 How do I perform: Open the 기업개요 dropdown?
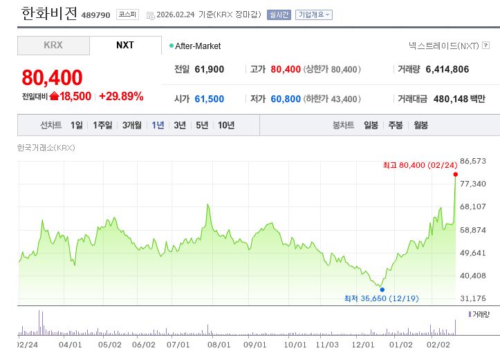coord(314,15)
